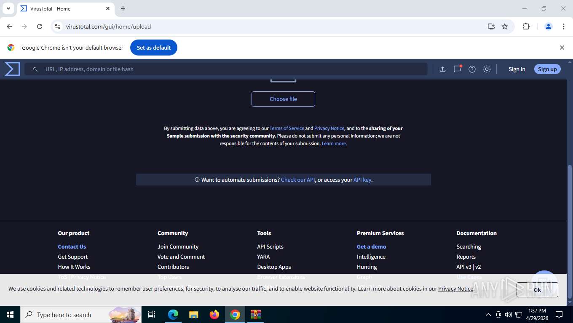
Task: Click the Sign in link
Action: (x=517, y=69)
